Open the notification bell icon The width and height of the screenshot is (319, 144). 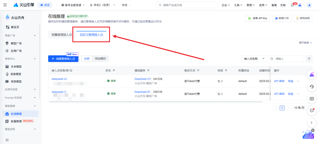pyautogui.click(x=292, y=5)
